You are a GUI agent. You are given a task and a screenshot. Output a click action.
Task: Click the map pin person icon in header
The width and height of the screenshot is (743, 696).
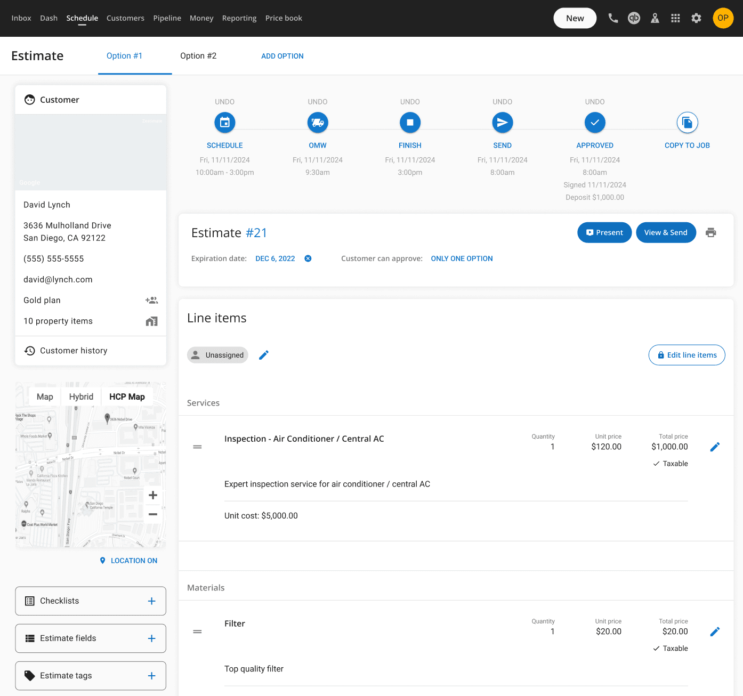[x=655, y=18]
